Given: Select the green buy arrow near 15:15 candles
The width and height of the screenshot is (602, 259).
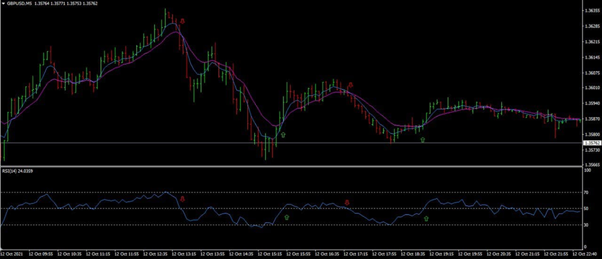Looking at the screenshot, I should (x=282, y=135).
